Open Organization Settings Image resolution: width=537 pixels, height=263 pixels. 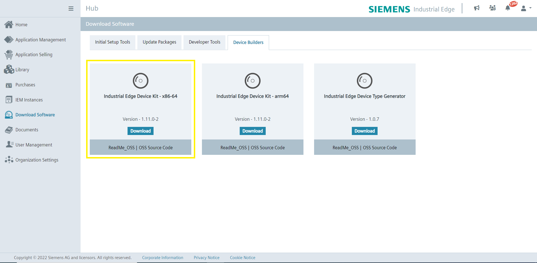tap(37, 160)
